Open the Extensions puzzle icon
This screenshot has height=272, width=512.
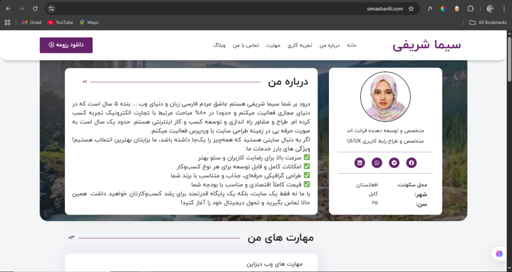click(x=470, y=9)
